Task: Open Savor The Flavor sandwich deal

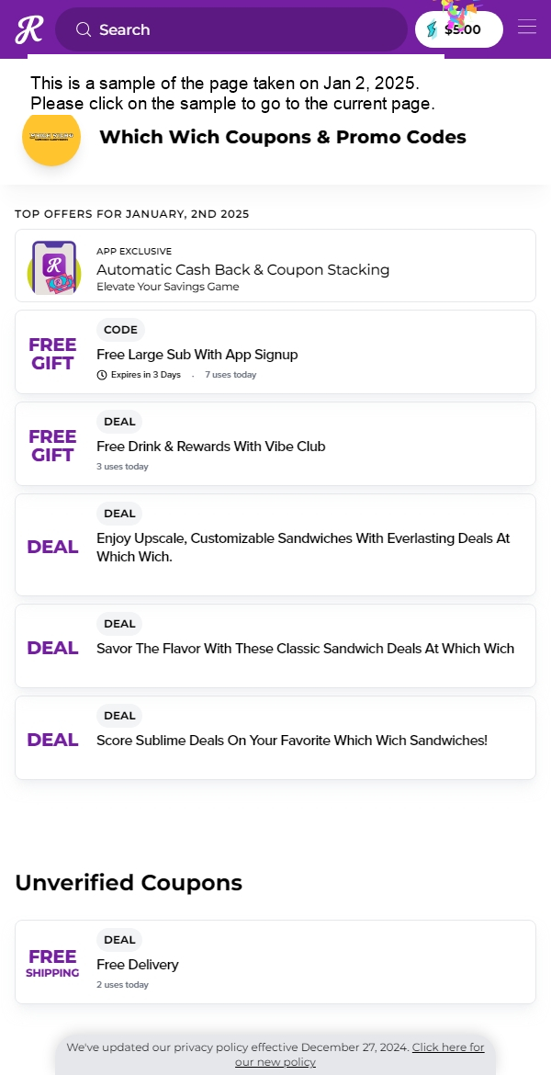Action: tap(275, 646)
